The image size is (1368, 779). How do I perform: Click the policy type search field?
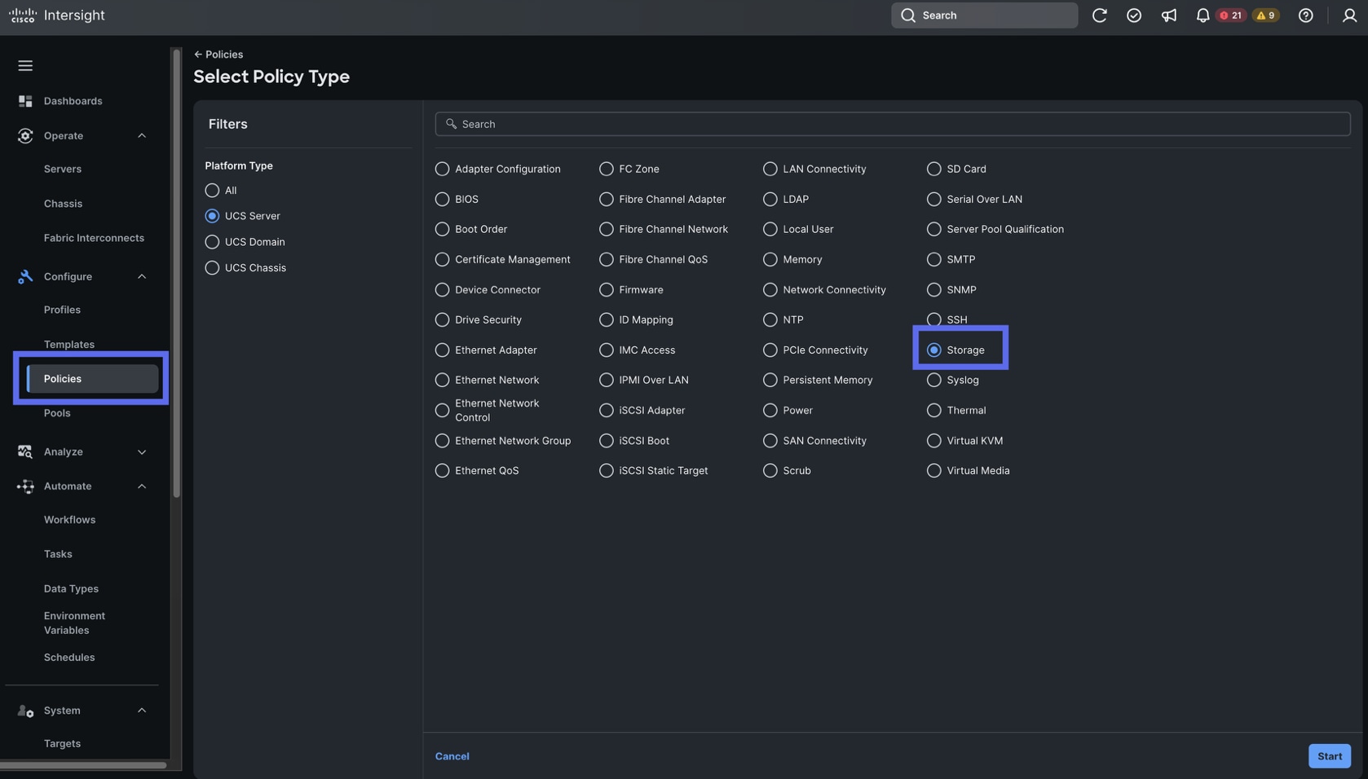click(893, 124)
